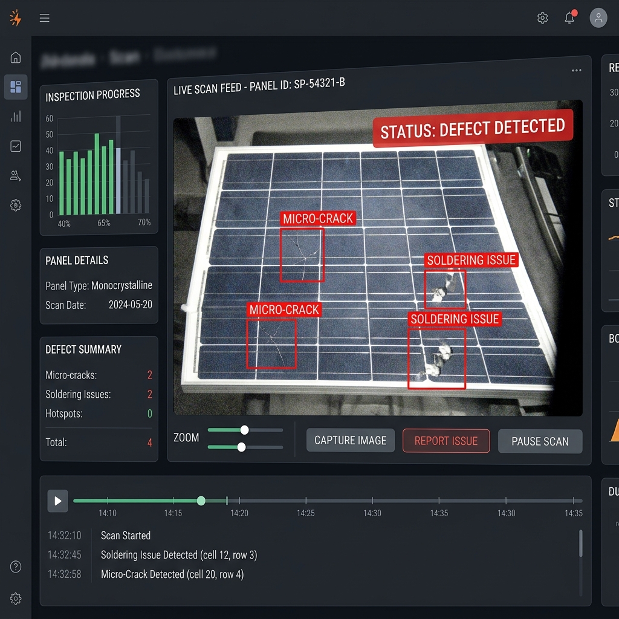Viewport: 619px width, 619px height.
Task: Click the Micro-Crack Detected log entry
Action: [x=172, y=574]
